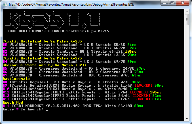
Task: Click the scrollbar down arrow
Action: point(187,119)
